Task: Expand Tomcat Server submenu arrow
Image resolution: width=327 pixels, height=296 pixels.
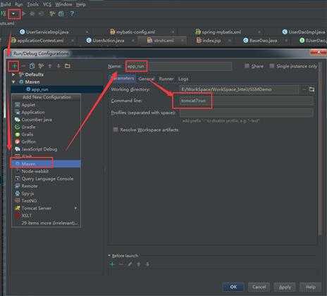Action: pos(75,208)
